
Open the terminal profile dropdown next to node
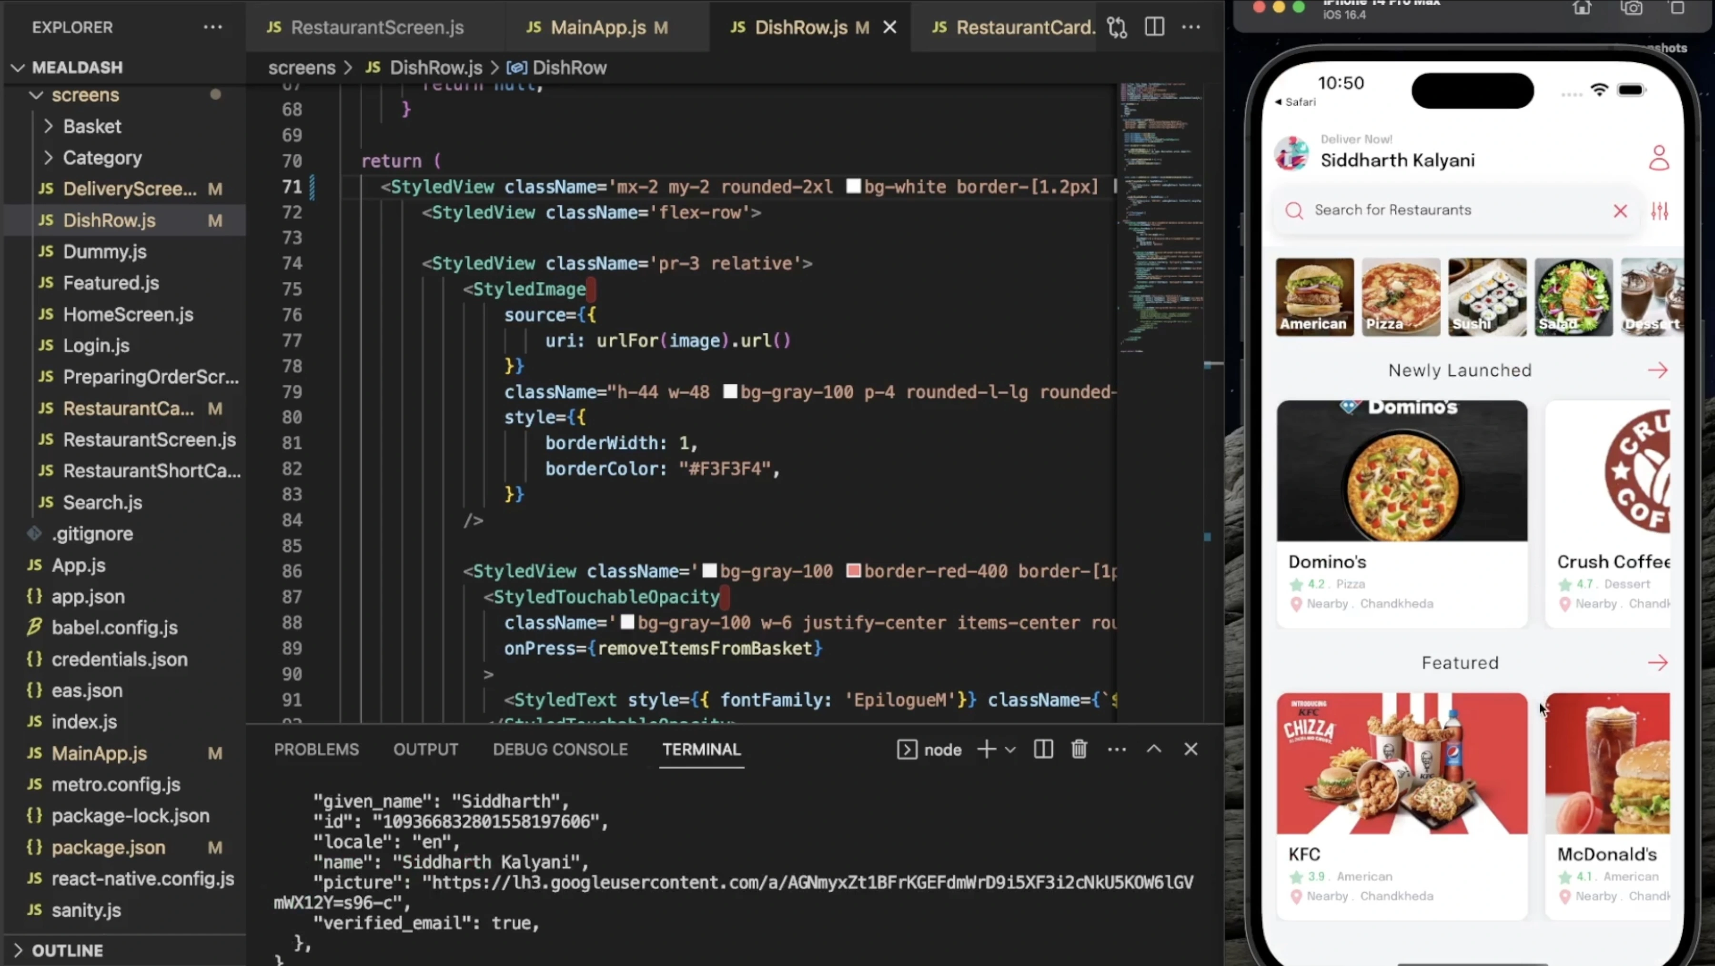pos(1011,749)
